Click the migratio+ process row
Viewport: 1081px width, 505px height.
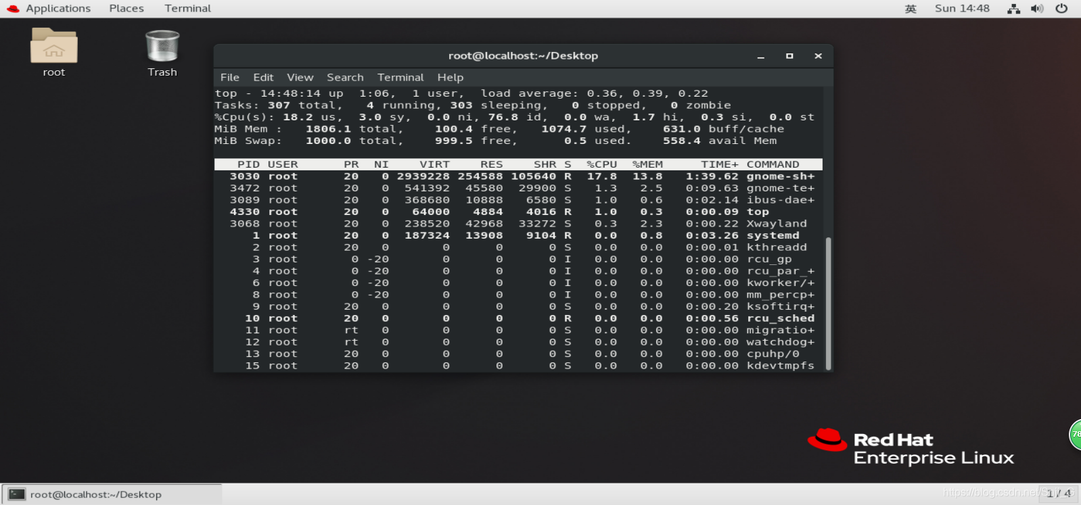tap(518, 331)
